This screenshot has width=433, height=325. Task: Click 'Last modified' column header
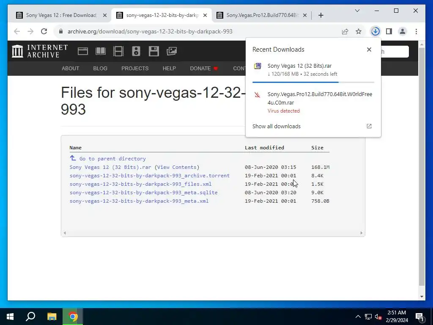(264, 148)
